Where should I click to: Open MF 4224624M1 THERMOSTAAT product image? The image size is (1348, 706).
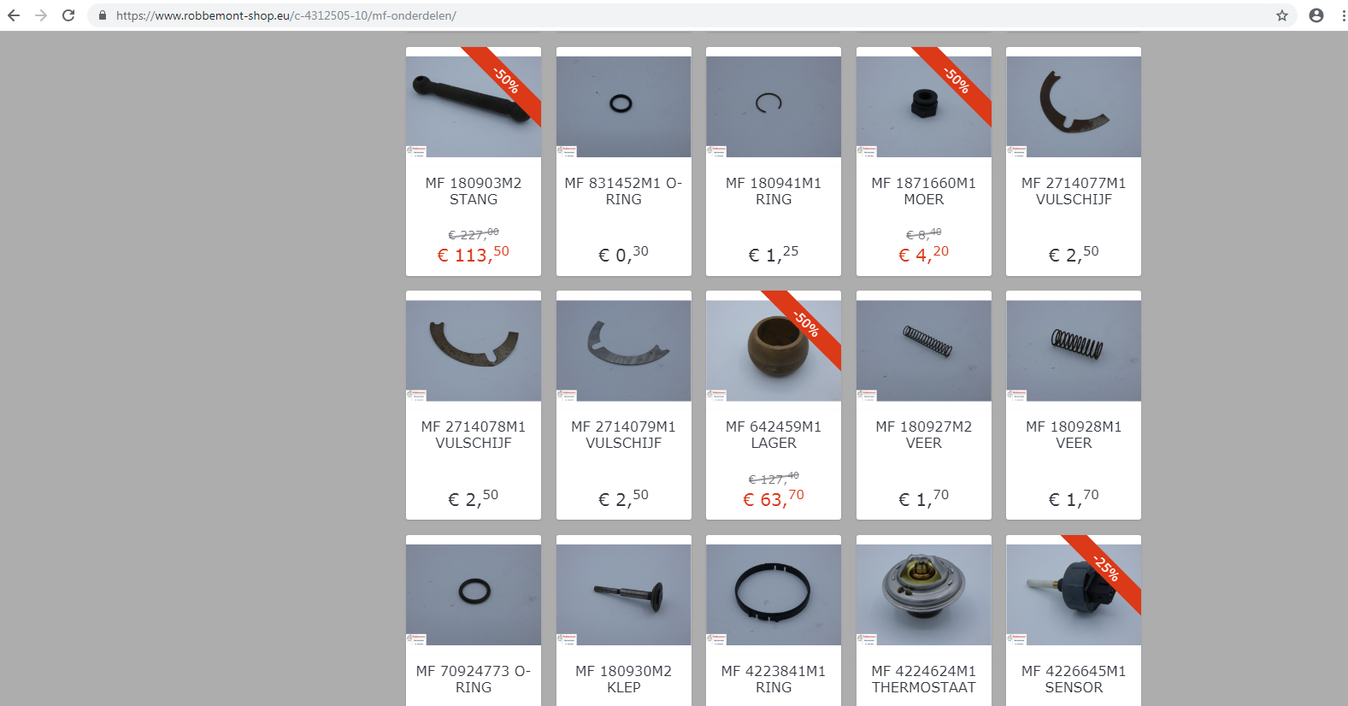(x=923, y=595)
